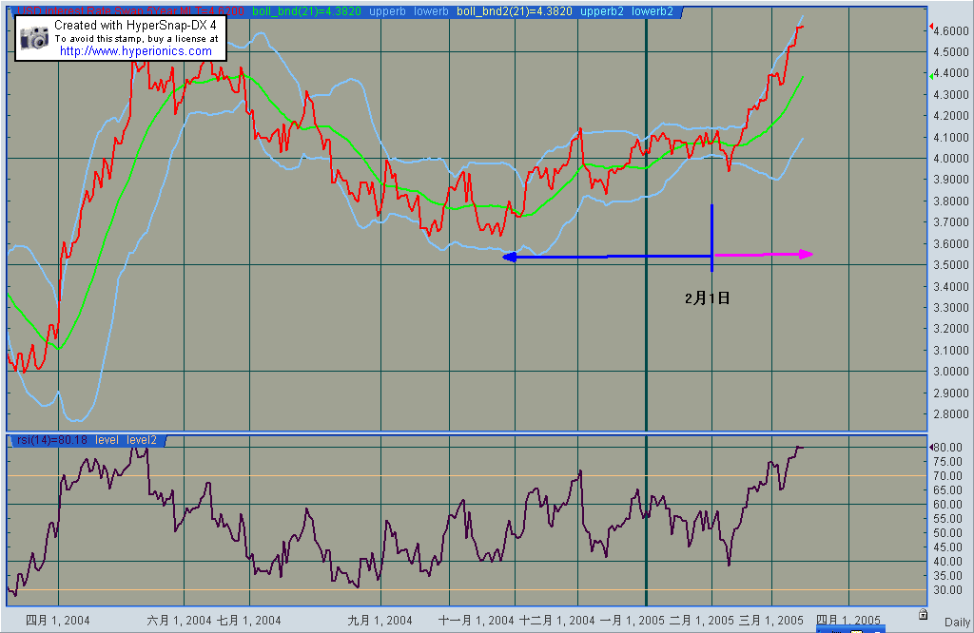Click the upperb2 legend label
This screenshot has width=974, height=633.
click(602, 11)
